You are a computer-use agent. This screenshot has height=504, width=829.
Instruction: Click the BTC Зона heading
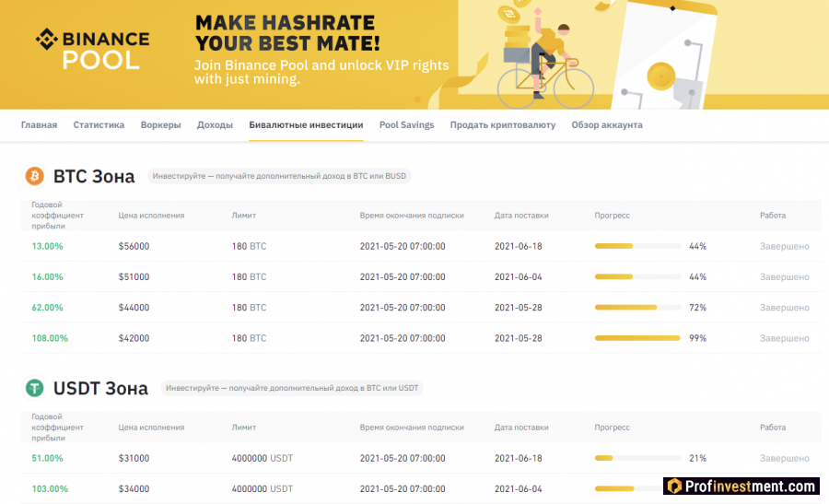(94, 176)
